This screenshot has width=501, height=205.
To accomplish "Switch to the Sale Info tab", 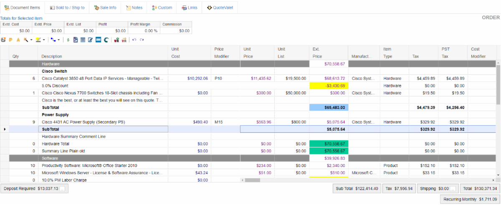I will [x=105, y=8].
